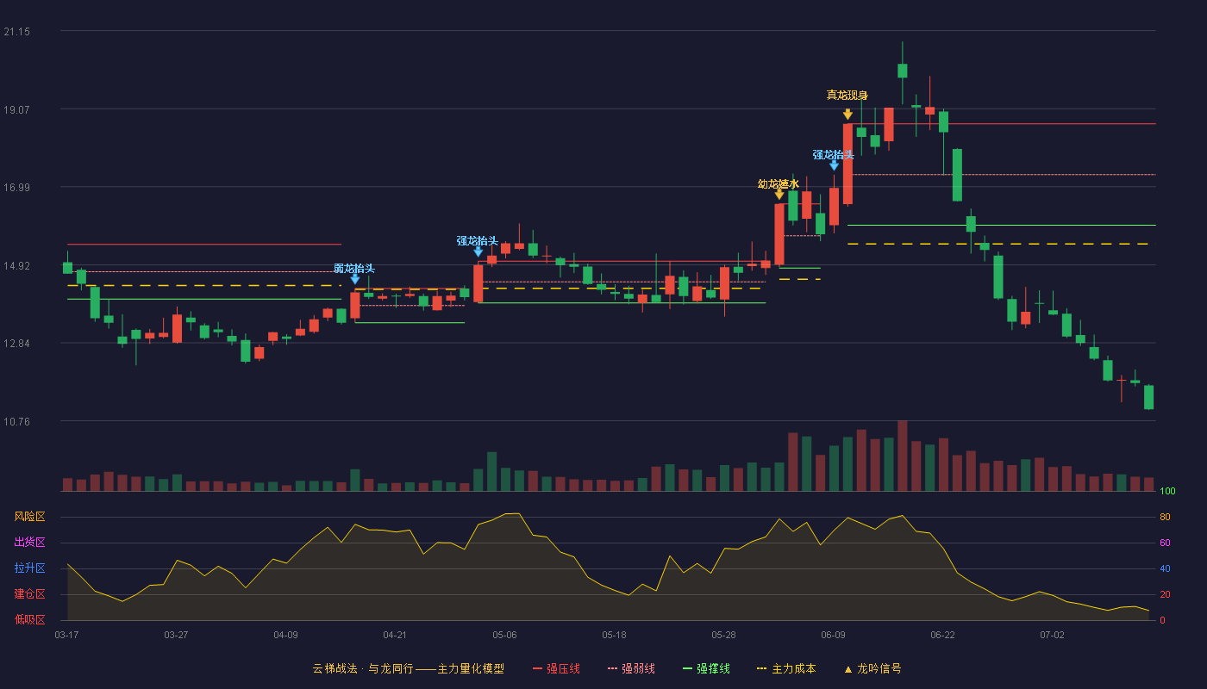Click the 04-09 date label

pos(285,635)
